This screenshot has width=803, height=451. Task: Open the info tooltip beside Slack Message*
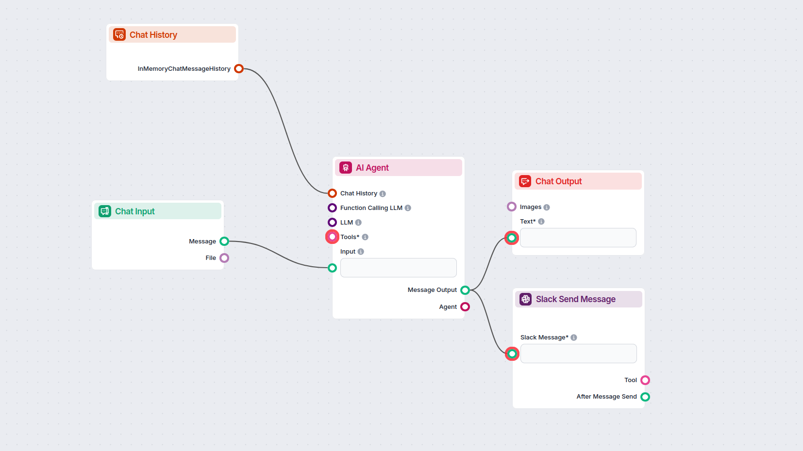tap(574, 337)
